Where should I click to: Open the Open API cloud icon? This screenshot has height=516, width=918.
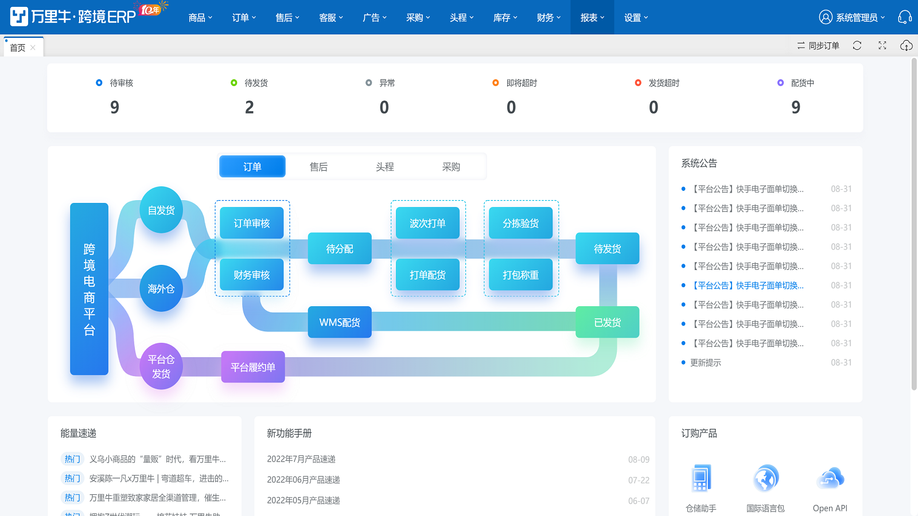pyautogui.click(x=830, y=479)
